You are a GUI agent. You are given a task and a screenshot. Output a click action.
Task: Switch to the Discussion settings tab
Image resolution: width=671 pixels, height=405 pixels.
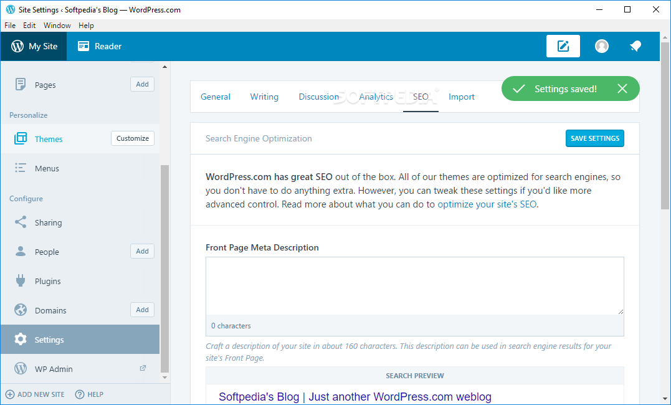(x=319, y=97)
